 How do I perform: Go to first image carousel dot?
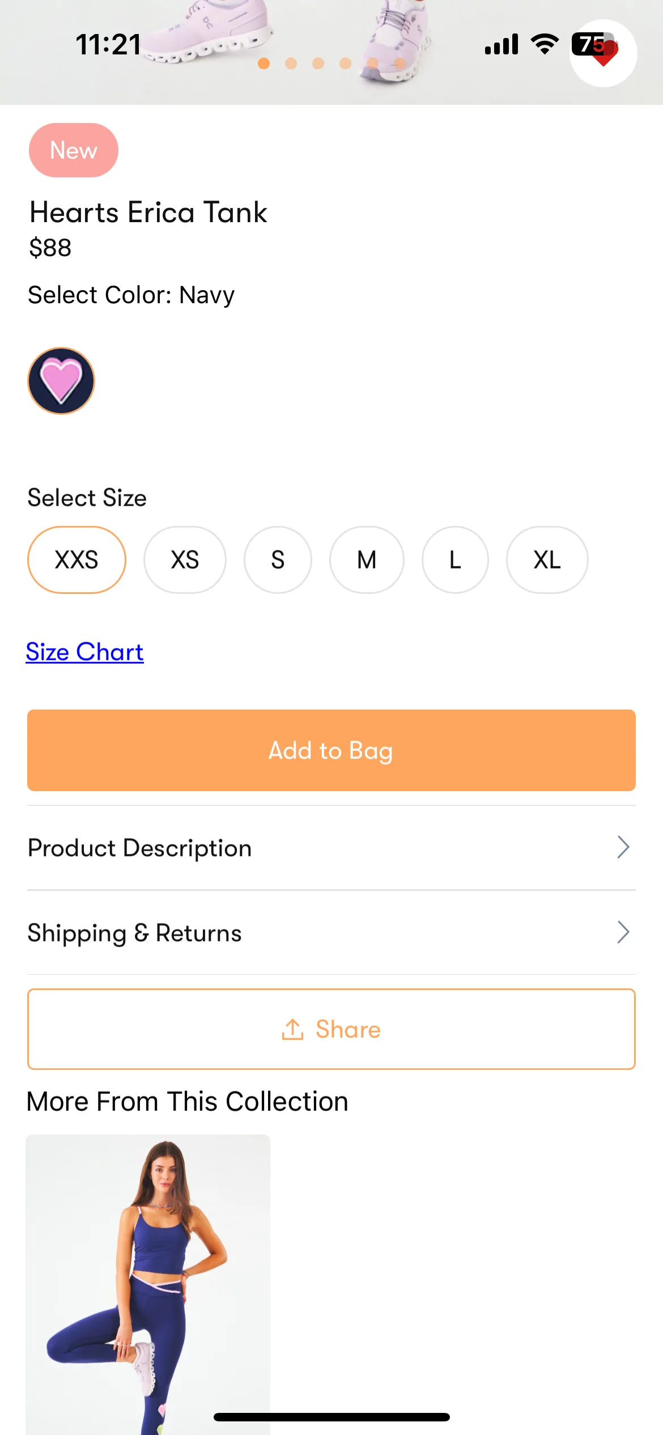click(263, 63)
